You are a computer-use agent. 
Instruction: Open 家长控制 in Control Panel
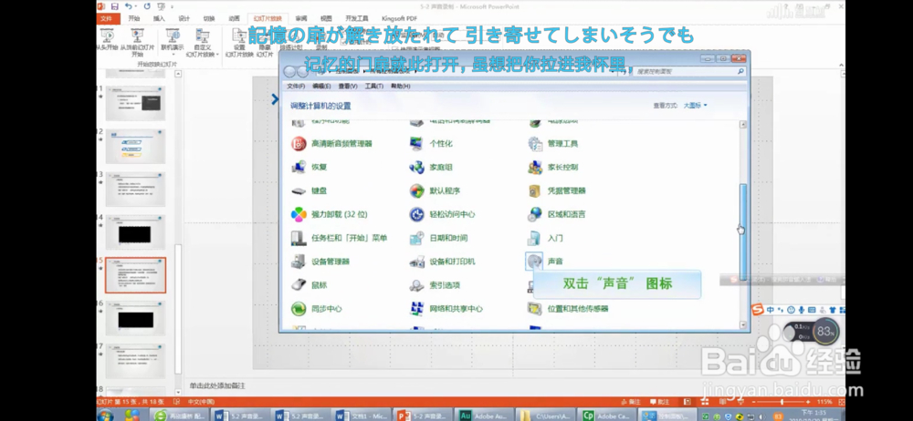tap(552, 168)
